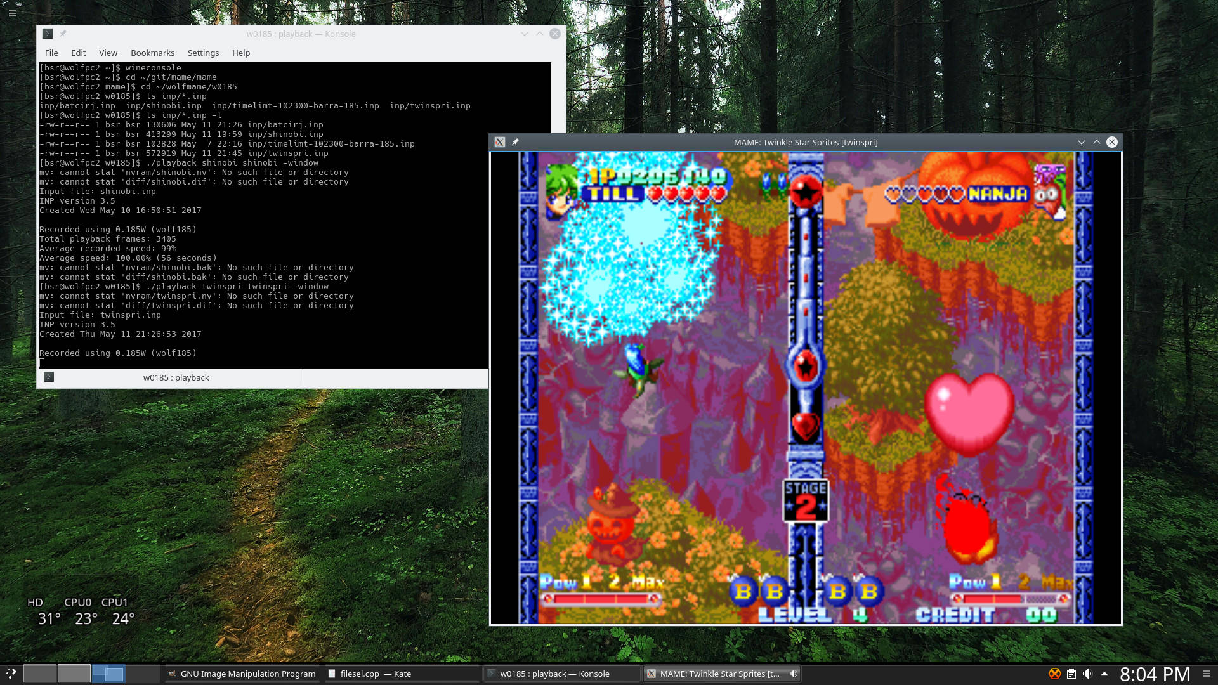1218x685 pixels.
Task: Minimize the MAME window with the down chevron
Action: 1081,142
